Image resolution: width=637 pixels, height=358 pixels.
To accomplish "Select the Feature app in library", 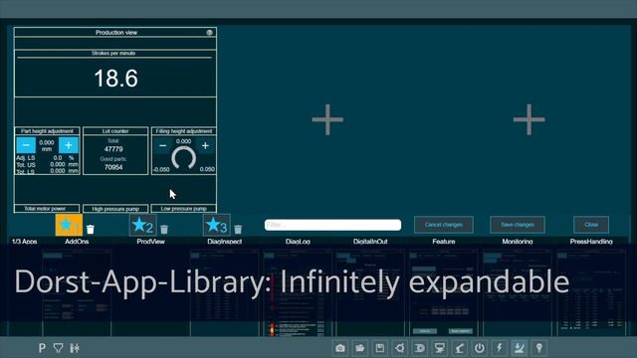I will point(444,242).
